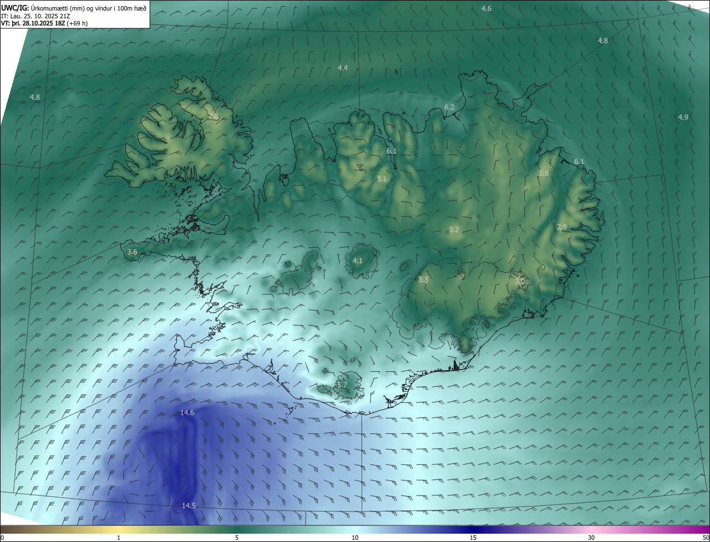Select the 5.7 value near the south coast

(342, 385)
